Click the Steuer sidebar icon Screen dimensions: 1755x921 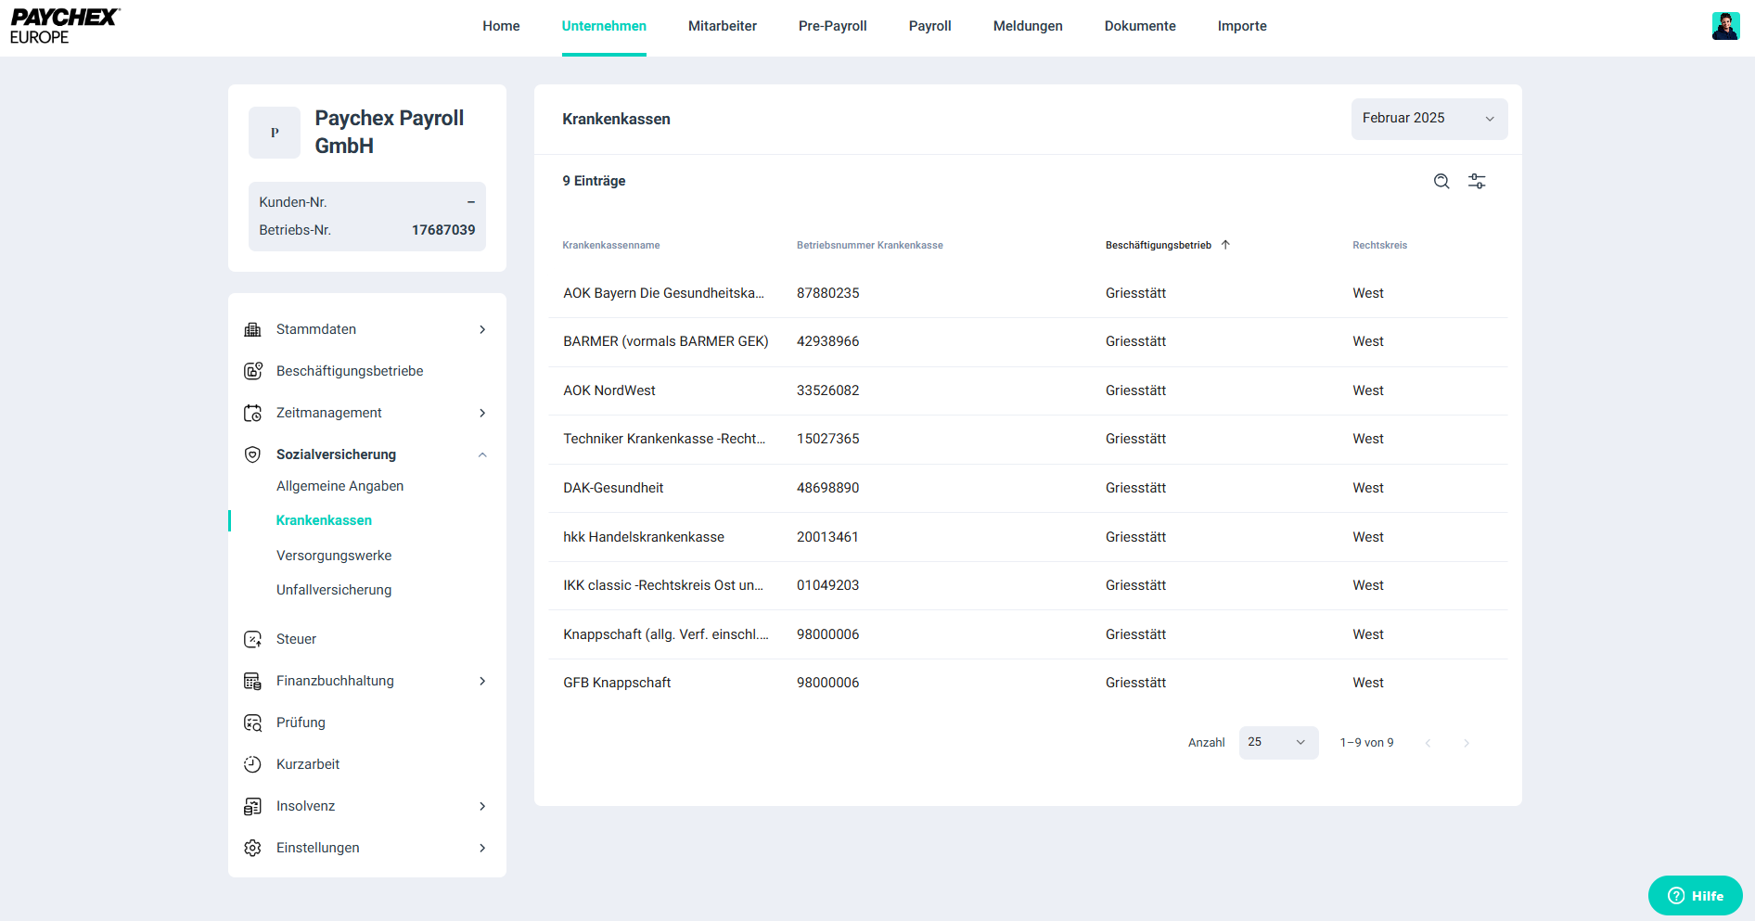[x=252, y=639]
